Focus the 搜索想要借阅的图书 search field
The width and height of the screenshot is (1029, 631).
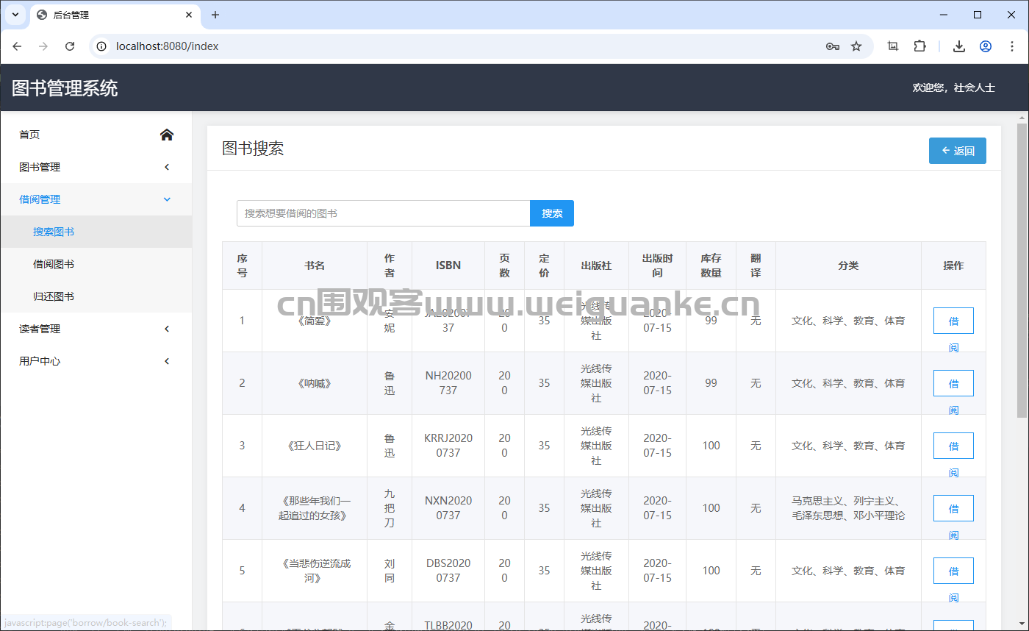point(383,213)
